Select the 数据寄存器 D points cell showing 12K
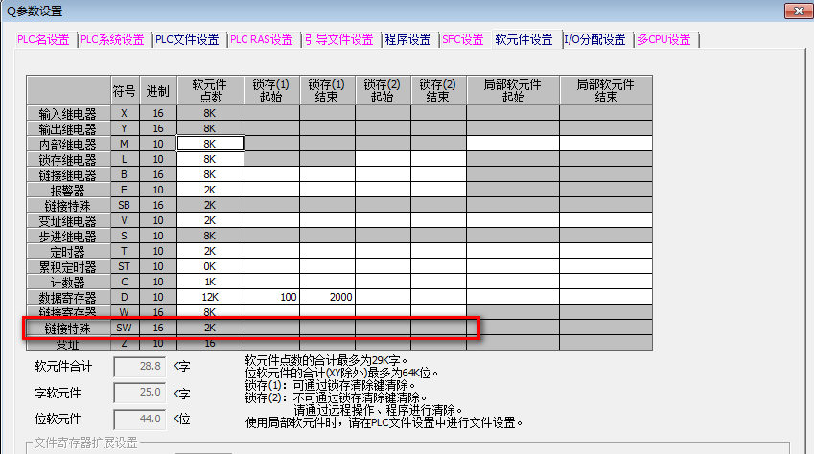Image resolution: width=814 pixels, height=454 pixels. (210, 297)
